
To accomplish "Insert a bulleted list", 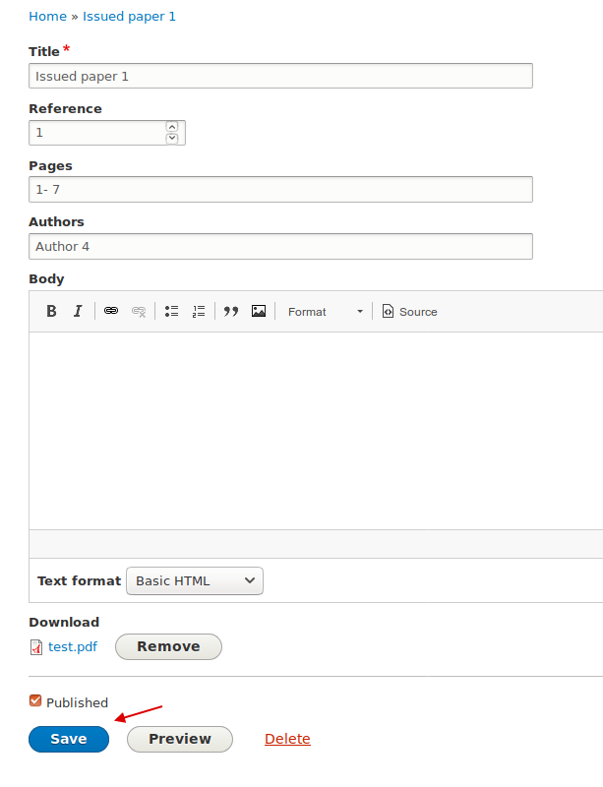I will (171, 311).
